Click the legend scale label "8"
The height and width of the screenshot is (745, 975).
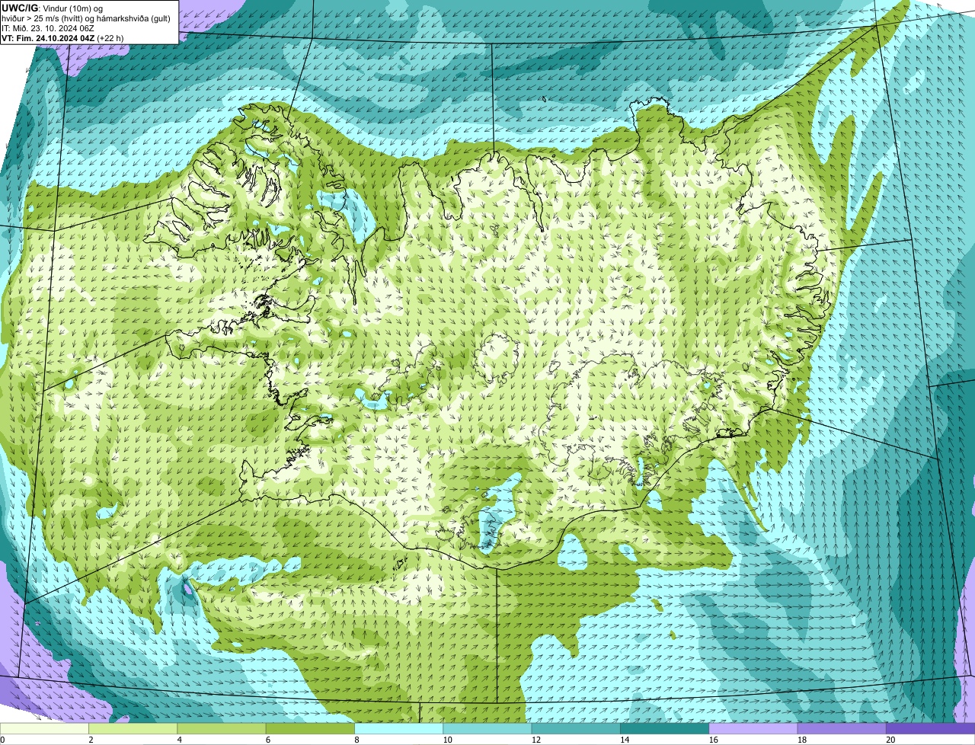(x=356, y=740)
